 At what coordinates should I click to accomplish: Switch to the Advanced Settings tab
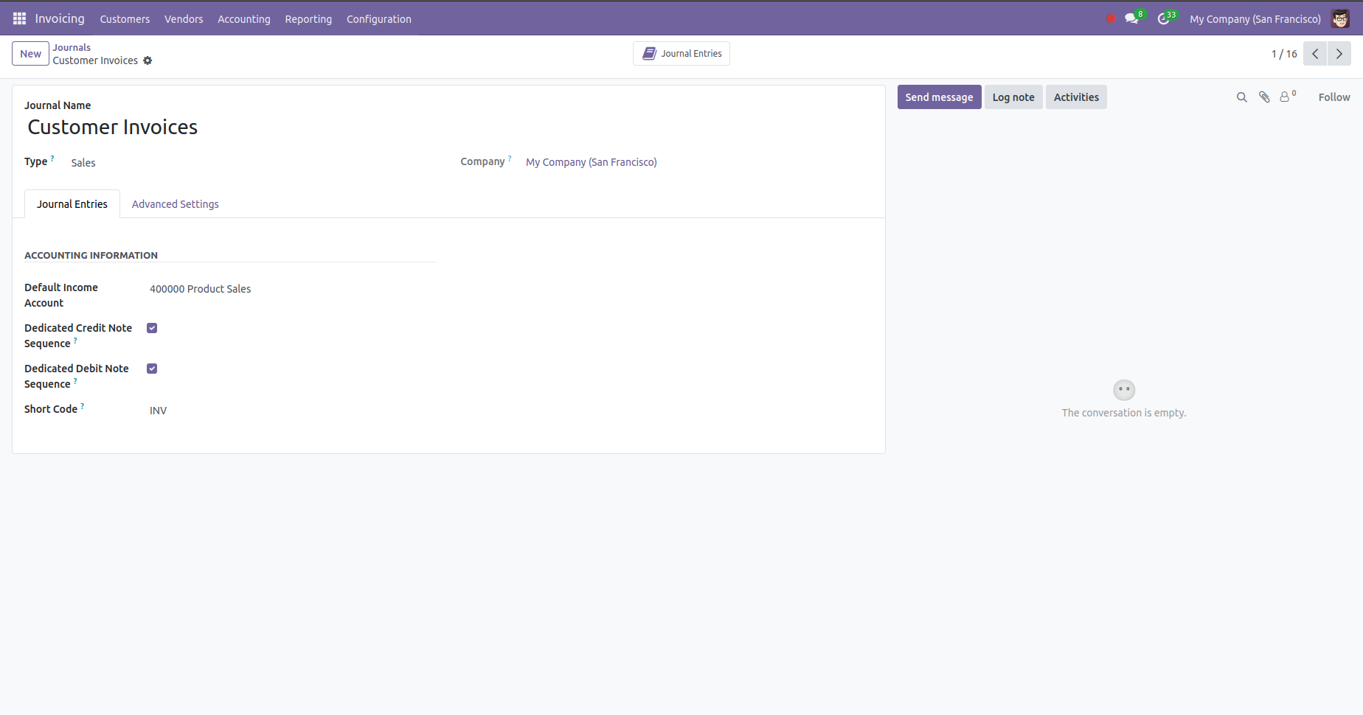[175, 204]
